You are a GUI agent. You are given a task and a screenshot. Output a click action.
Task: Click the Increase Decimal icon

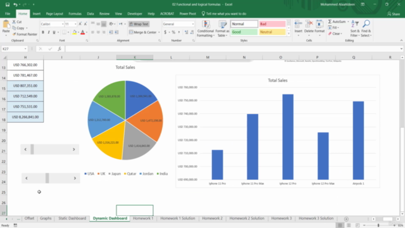click(186, 32)
